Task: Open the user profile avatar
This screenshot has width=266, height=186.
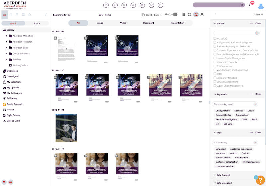Action: [261, 6]
